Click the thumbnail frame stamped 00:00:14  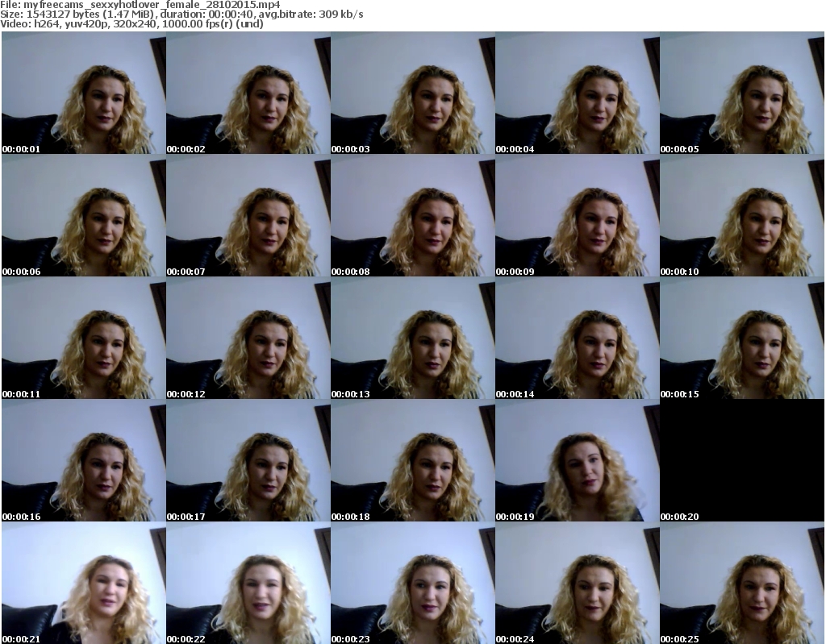click(x=578, y=338)
